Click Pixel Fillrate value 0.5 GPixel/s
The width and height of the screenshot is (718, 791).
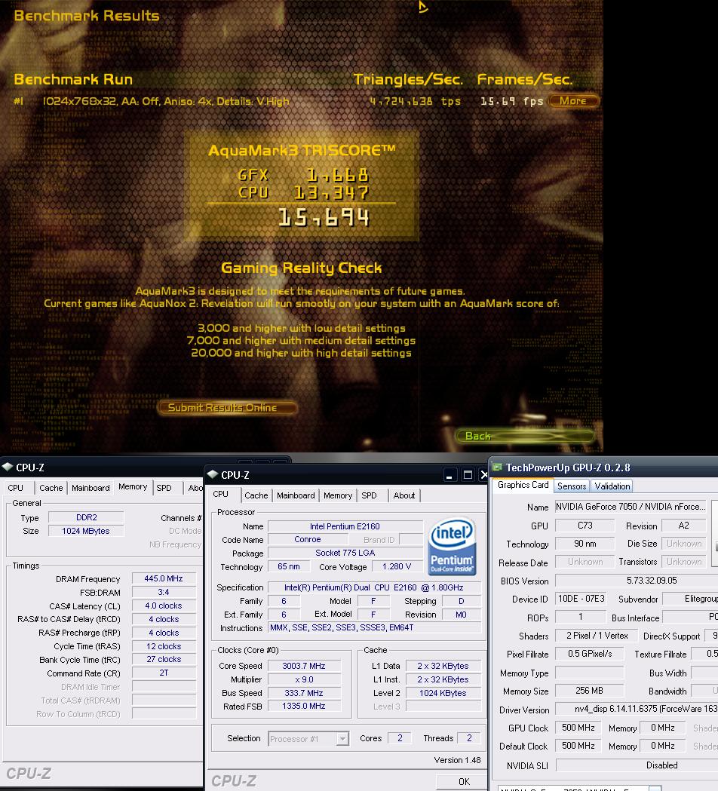click(x=589, y=654)
